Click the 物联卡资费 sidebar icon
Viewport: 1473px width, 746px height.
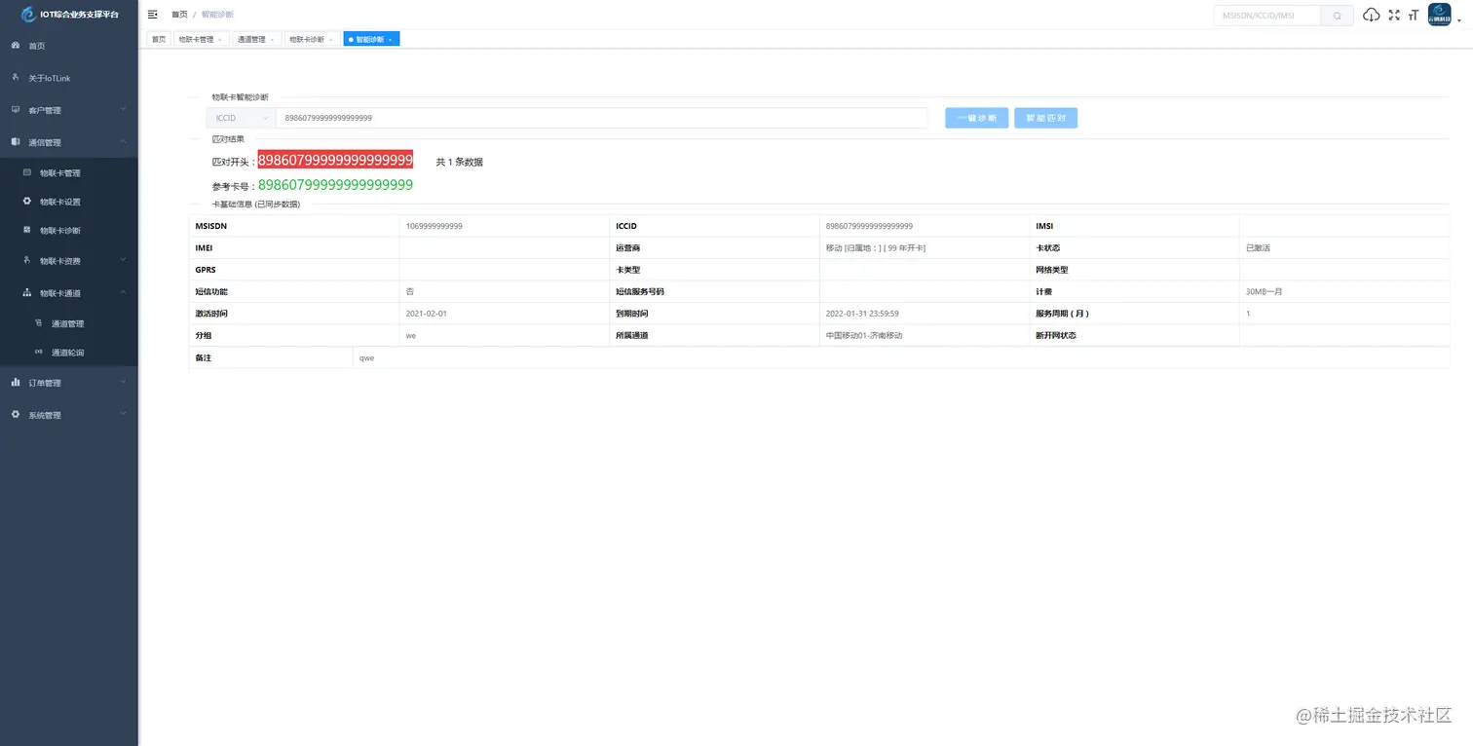pos(27,261)
